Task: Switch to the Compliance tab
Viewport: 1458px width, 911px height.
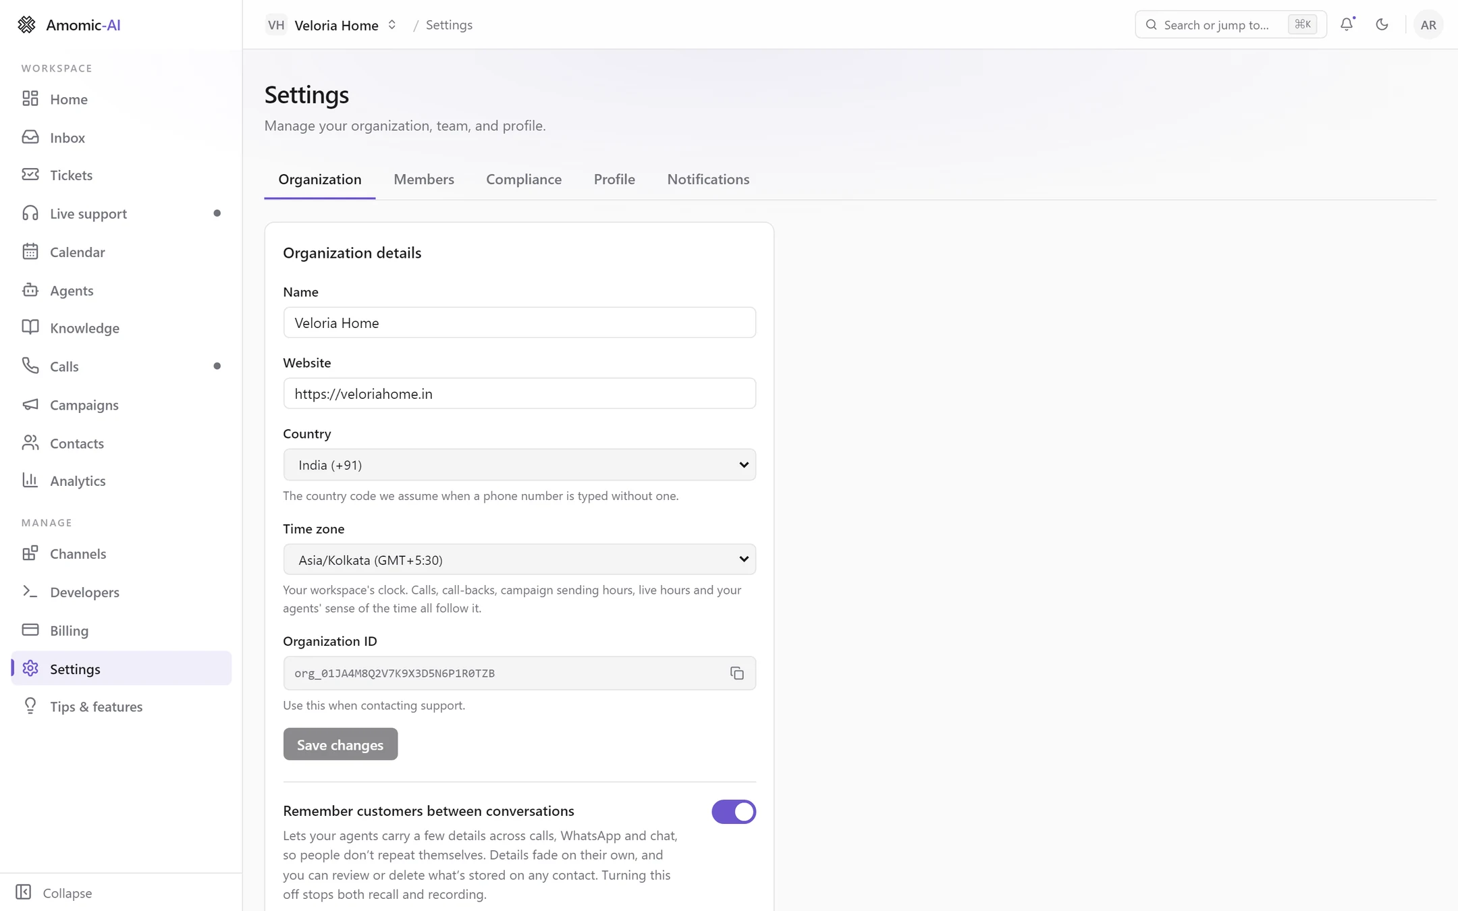Action: (x=524, y=179)
